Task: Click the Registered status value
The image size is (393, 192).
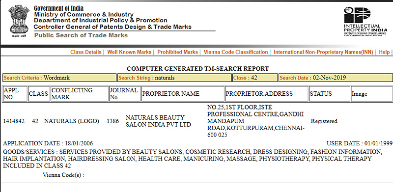Action: click(x=324, y=121)
